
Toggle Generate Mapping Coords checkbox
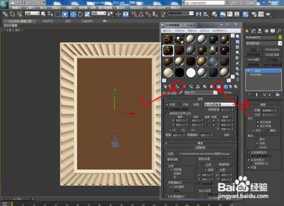pos(248,152)
